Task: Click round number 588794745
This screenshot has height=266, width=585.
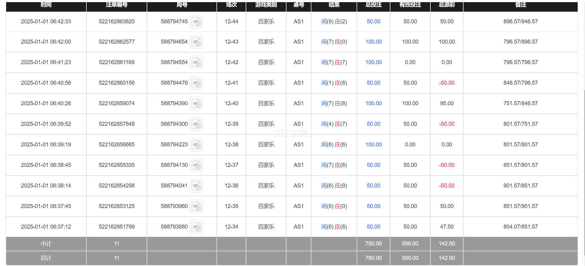Action: tap(174, 21)
